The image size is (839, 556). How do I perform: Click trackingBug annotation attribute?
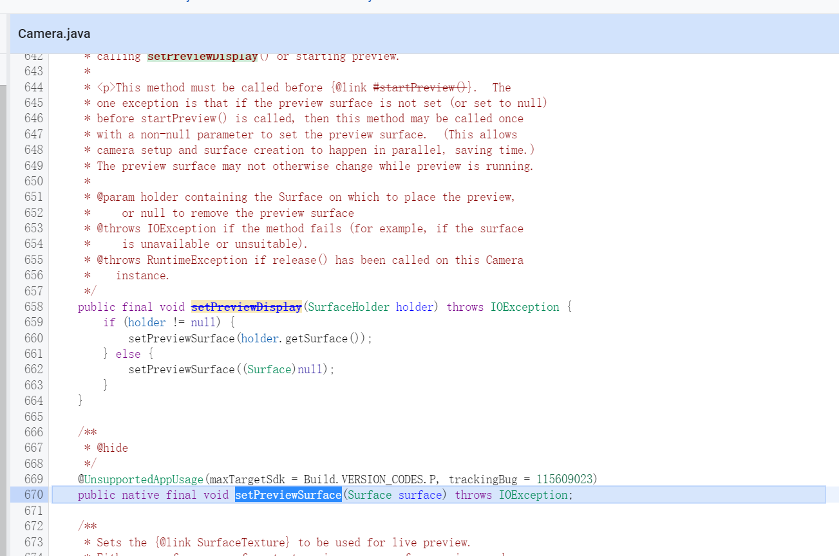pos(483,479)
